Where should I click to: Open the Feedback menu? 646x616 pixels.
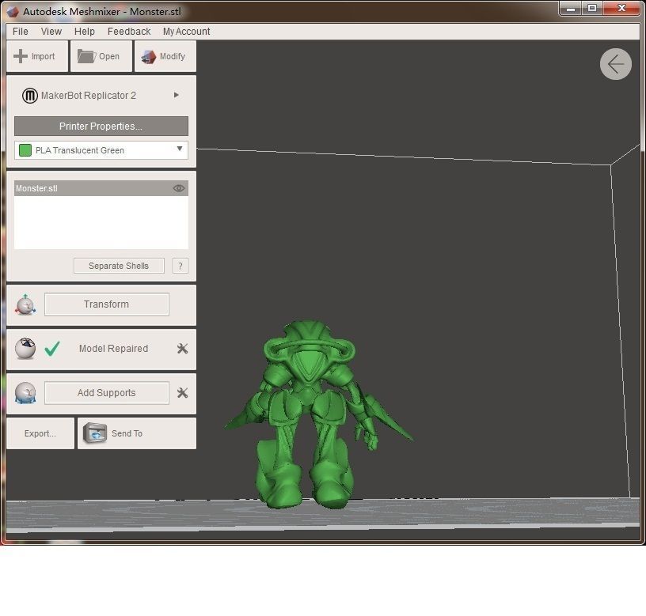point(129,32)
